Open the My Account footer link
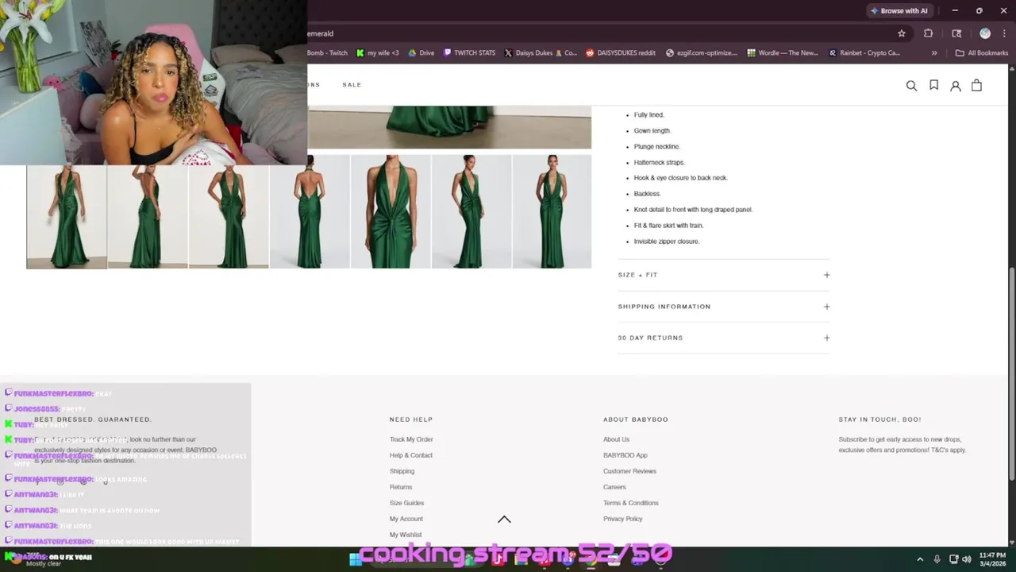 [406, 519]
